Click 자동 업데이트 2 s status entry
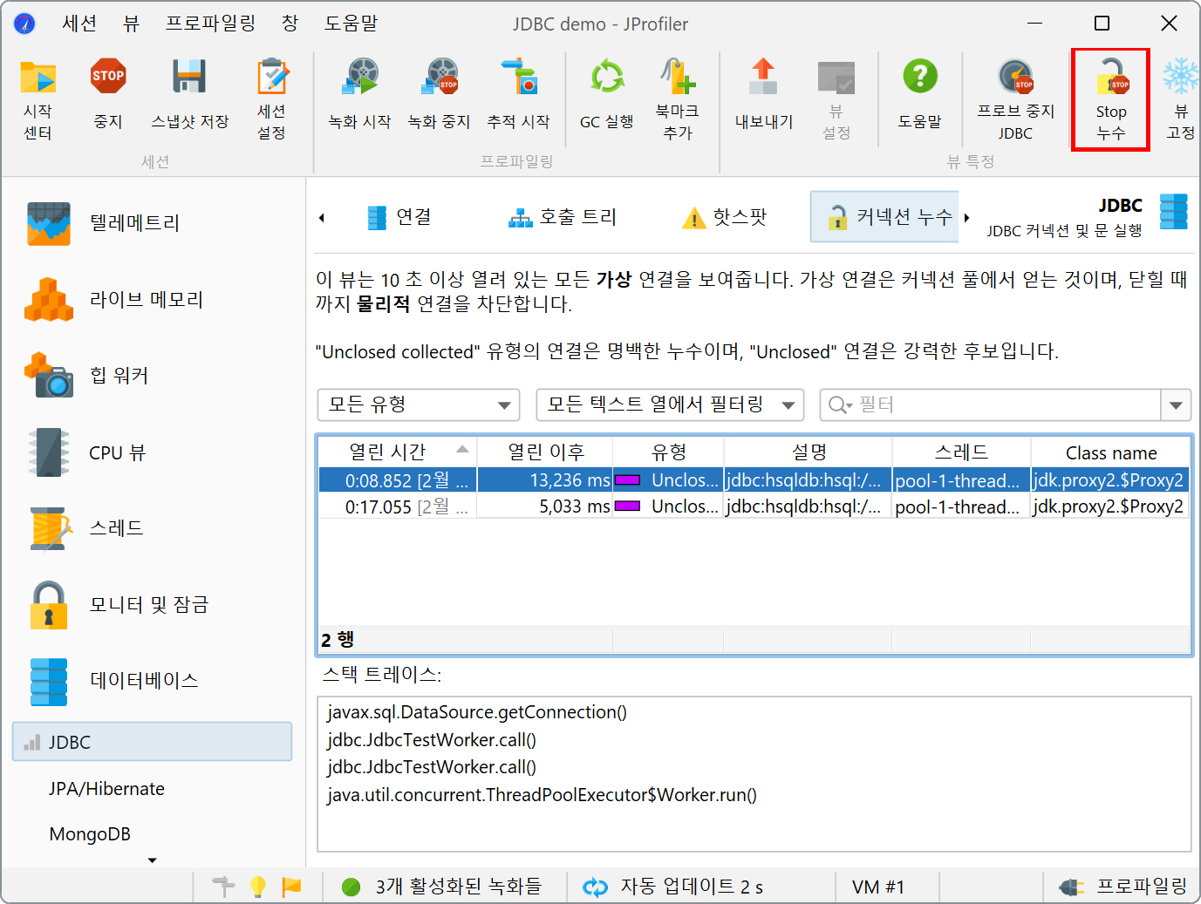This screenshot has width=1201, height=904. [x=673, y=887]
